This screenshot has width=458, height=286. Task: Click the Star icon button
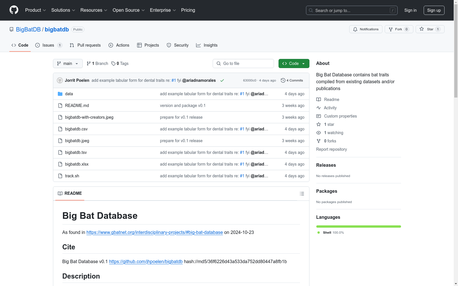pyautogui.click(x=430, y=29)
